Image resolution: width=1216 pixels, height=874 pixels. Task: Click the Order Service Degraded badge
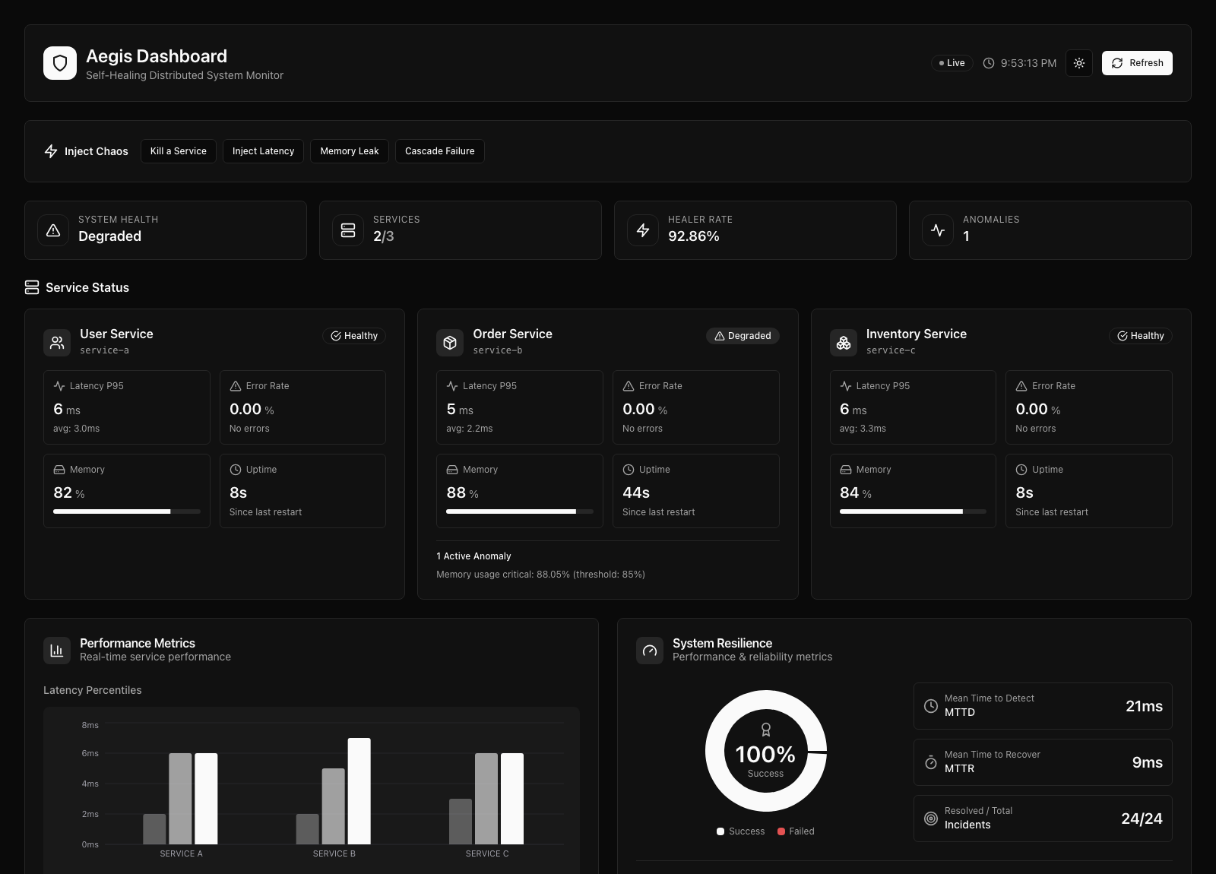click(743, 336)
